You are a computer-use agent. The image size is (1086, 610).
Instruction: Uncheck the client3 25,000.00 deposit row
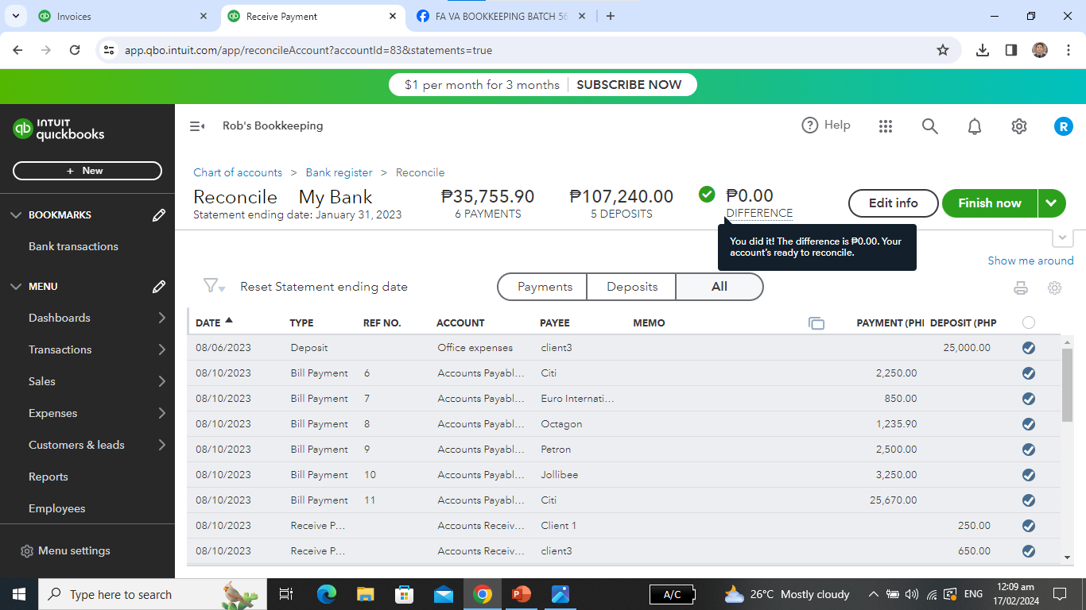click(1029, 348)
